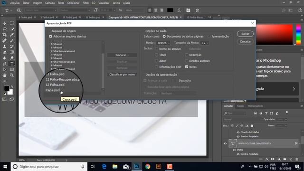Select the Eyedropper tool

click(12, 35)
